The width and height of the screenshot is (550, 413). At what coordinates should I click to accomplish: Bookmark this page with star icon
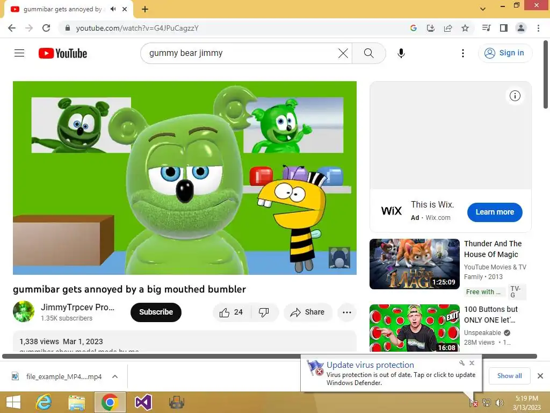coord(465,28)
